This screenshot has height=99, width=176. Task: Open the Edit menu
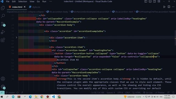14,1
